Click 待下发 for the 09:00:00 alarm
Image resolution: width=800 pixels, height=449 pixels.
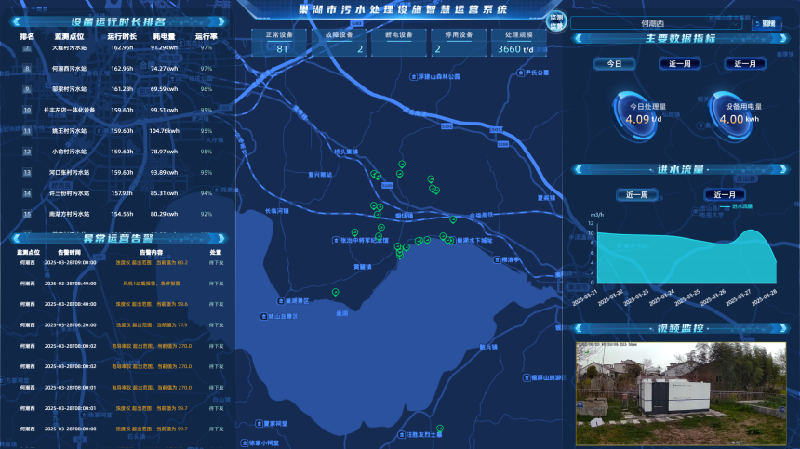pos(216,262)
